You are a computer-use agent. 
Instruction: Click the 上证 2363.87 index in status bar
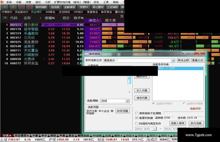pyautogui.click(x=10, y=140)
